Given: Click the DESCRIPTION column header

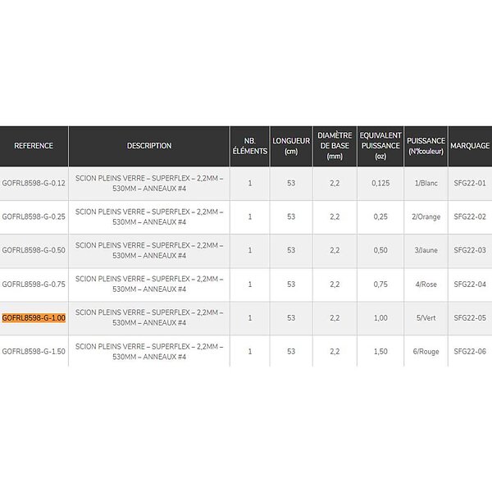Looking at the screenshot, I should [149, 146].
